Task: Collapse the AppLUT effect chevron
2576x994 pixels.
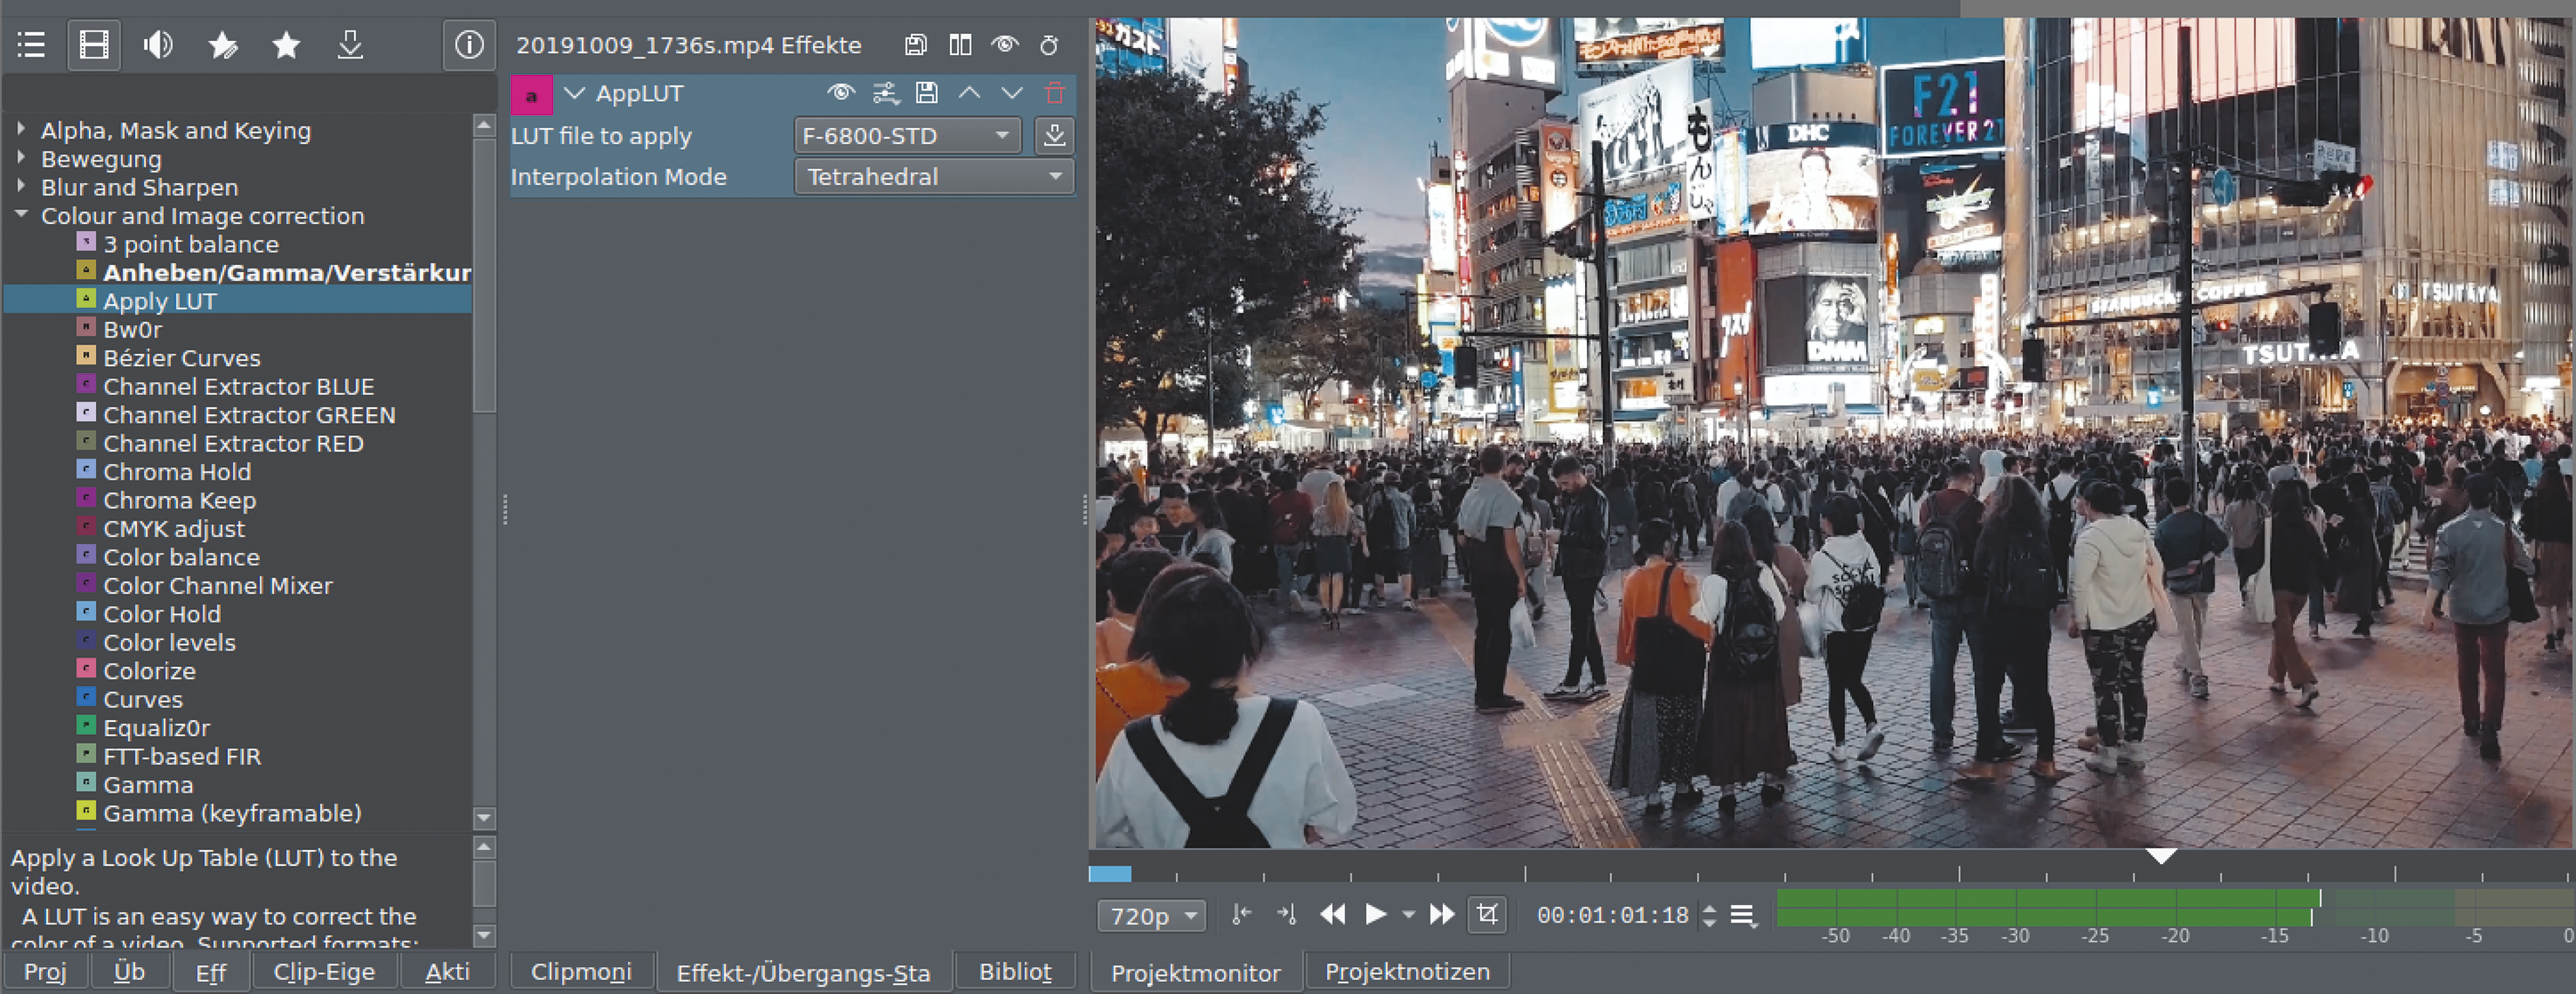Action: click(x=574, y=94)
